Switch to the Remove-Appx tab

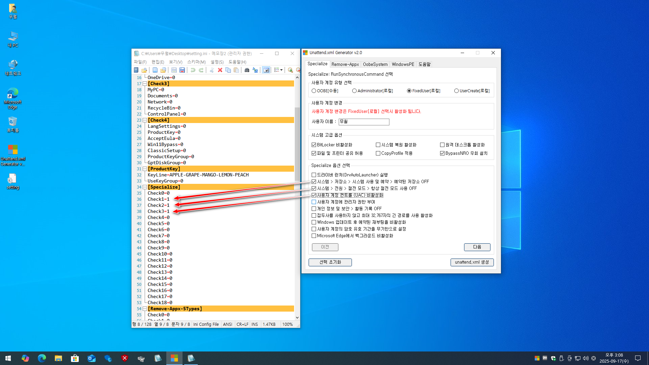pos(345,64)
